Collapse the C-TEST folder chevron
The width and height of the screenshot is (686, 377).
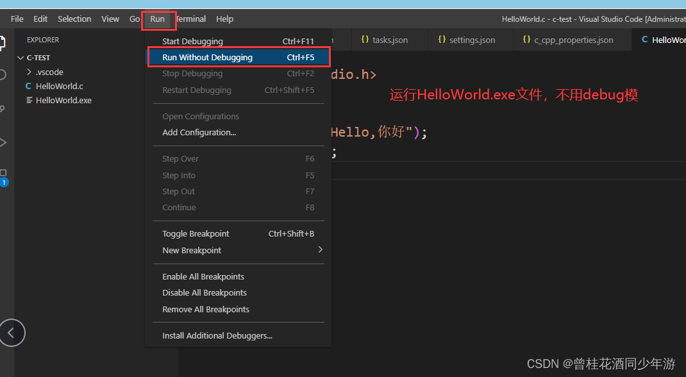point(20,58)
